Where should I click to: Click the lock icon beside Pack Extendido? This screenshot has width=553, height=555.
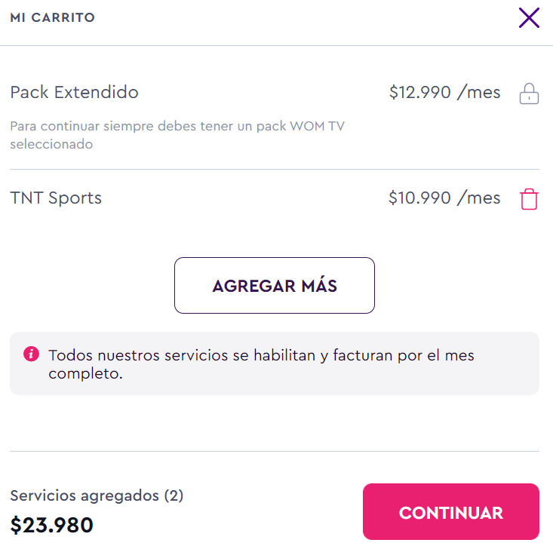(529, 94)
